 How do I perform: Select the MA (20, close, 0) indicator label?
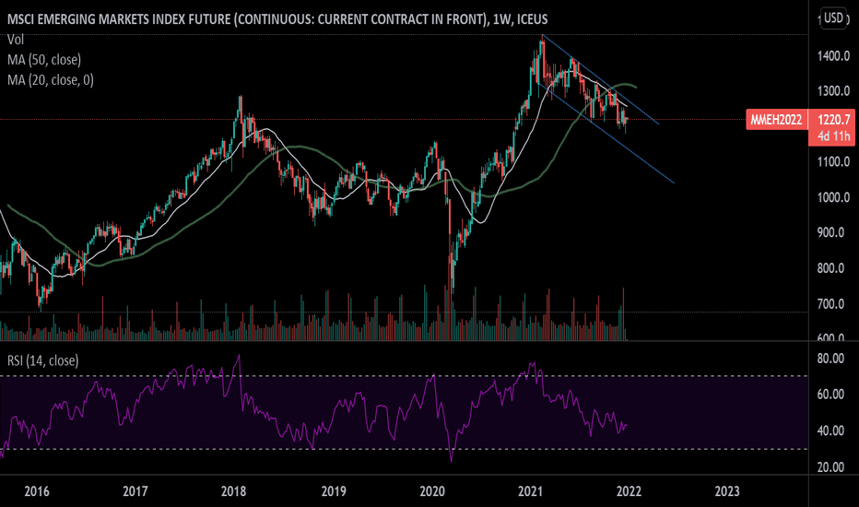pyautogui.click(x=51, y=79)
